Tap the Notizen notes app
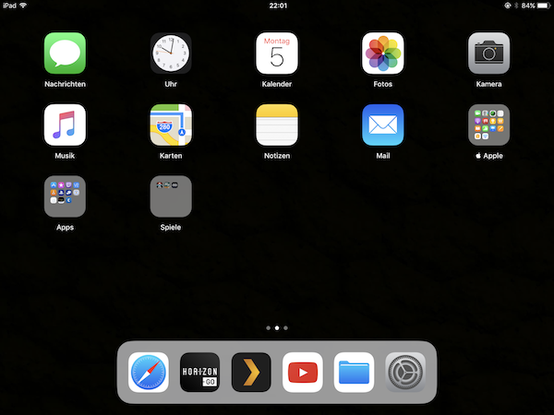This screenshot has width=554, height=415. (277, 125)
